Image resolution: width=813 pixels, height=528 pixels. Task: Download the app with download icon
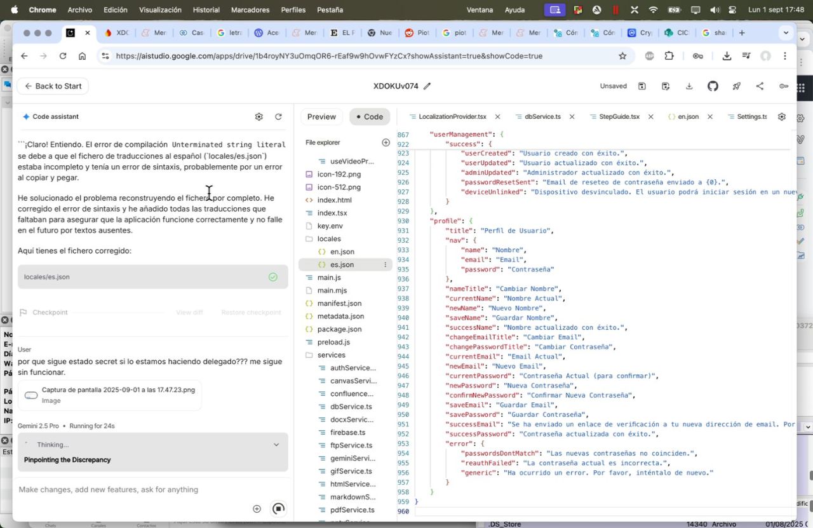click(x=689, y=86)
